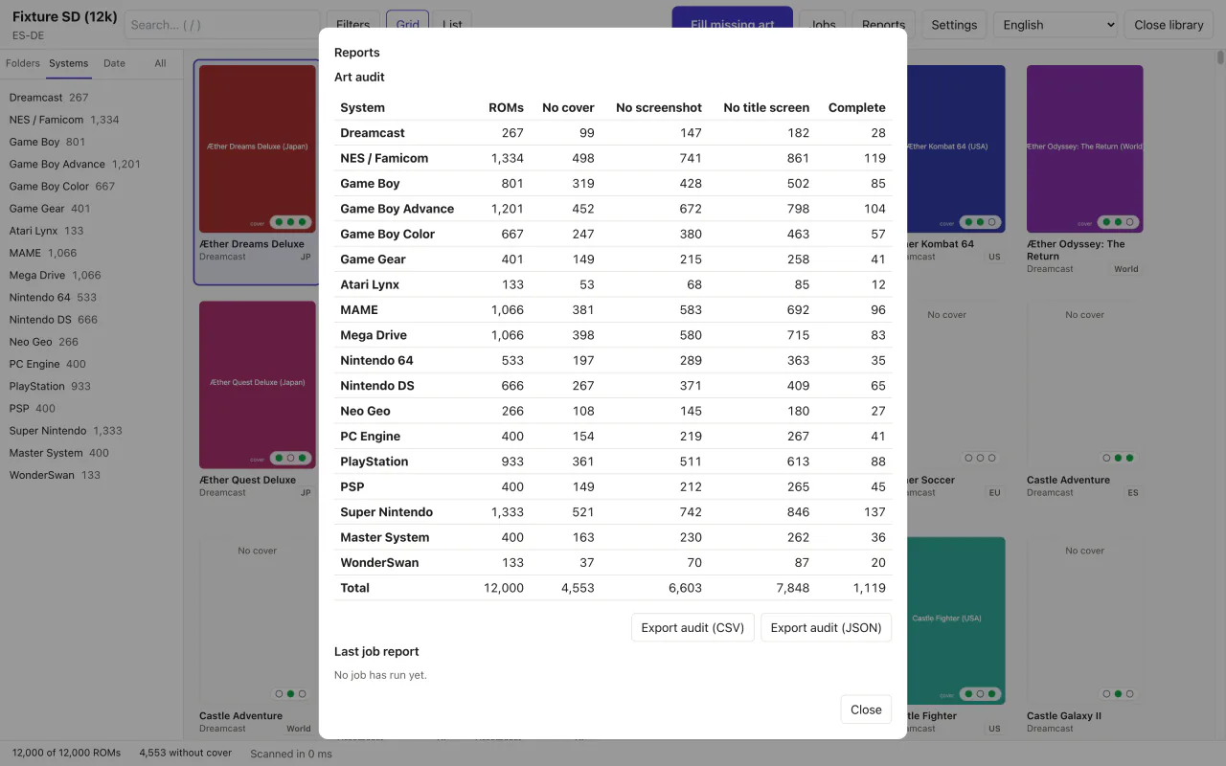Open the Settings button in toolbar
Screen dimensions: 1226x766
click(x=954, y=25)
